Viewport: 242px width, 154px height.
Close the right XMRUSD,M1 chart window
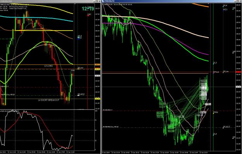coord(240,1)
